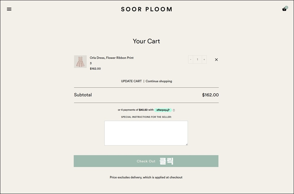Grab the instructions box resize handle

(x=187, y=144)
